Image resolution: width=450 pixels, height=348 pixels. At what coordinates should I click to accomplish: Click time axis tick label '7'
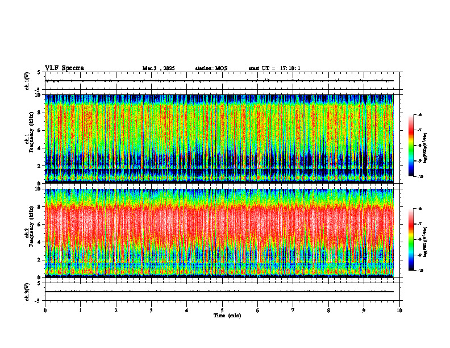pyautogui.click(x=293, y=310)
